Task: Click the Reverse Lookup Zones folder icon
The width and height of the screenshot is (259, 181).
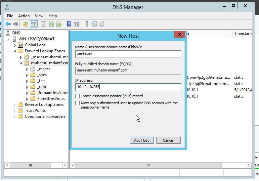Action: pyautogui.click(x=20, y=105)
